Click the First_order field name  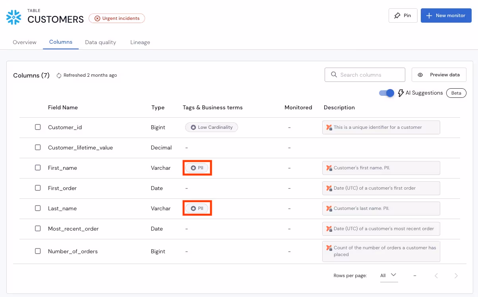point(62,188)
